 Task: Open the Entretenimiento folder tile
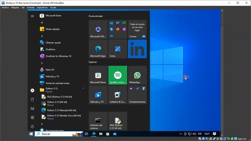point(137,95)
